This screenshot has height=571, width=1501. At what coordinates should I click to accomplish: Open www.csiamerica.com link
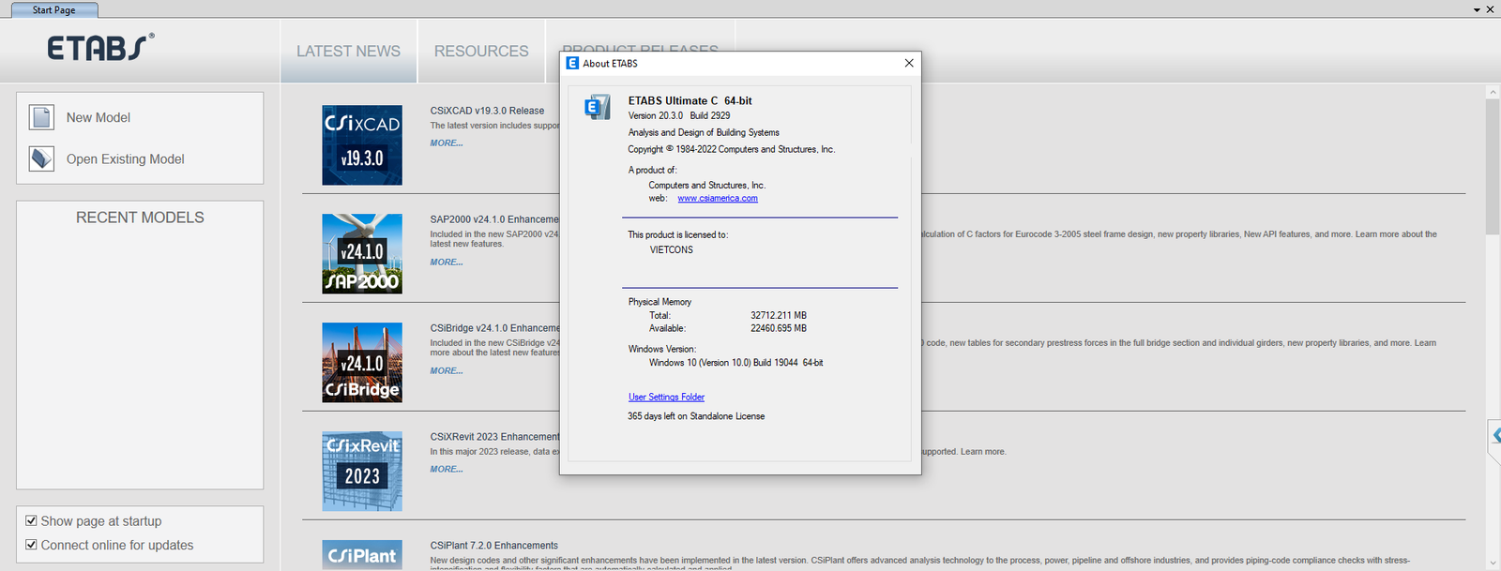718,198
